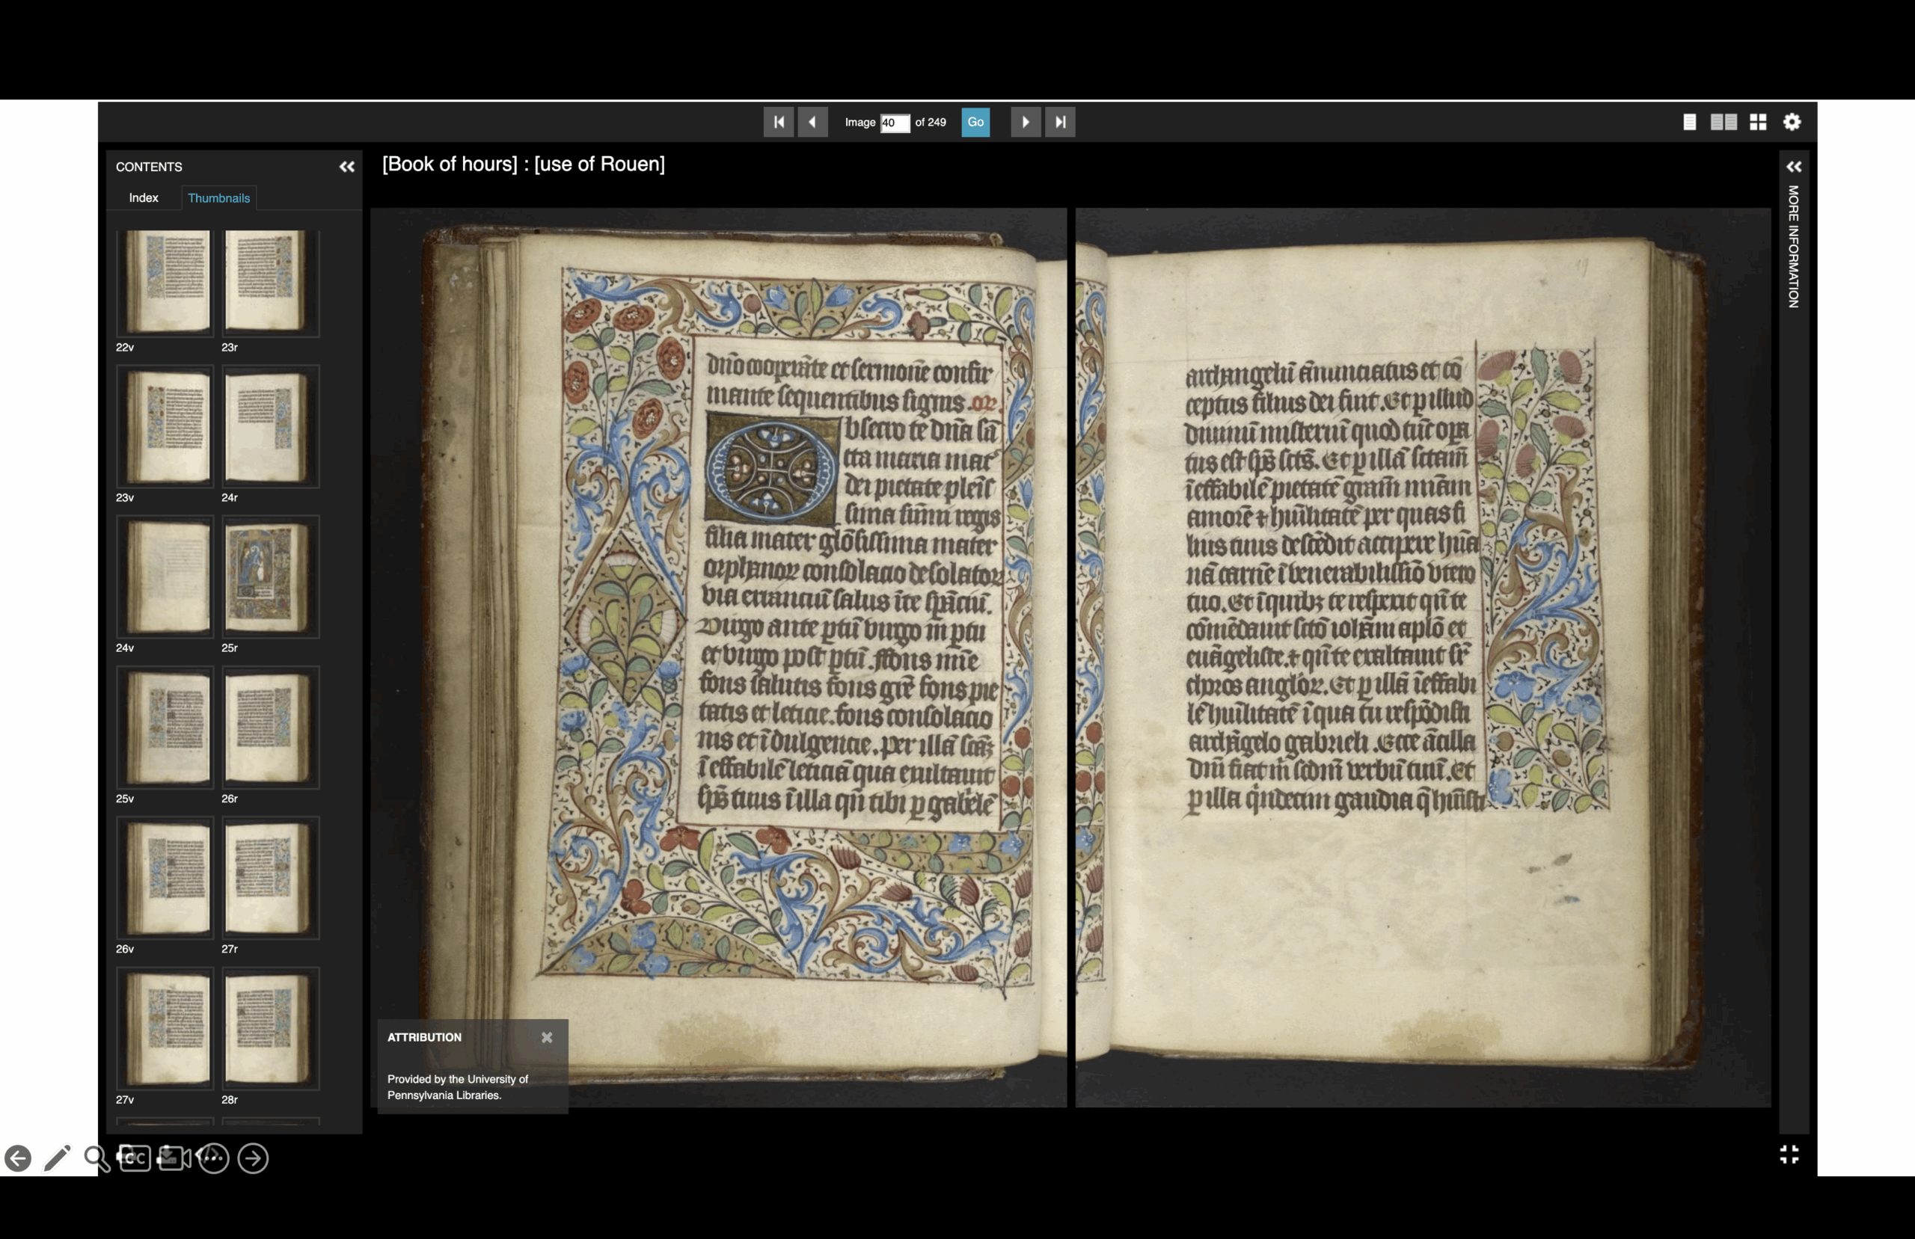Jump to the last image

pos(1060,123)
